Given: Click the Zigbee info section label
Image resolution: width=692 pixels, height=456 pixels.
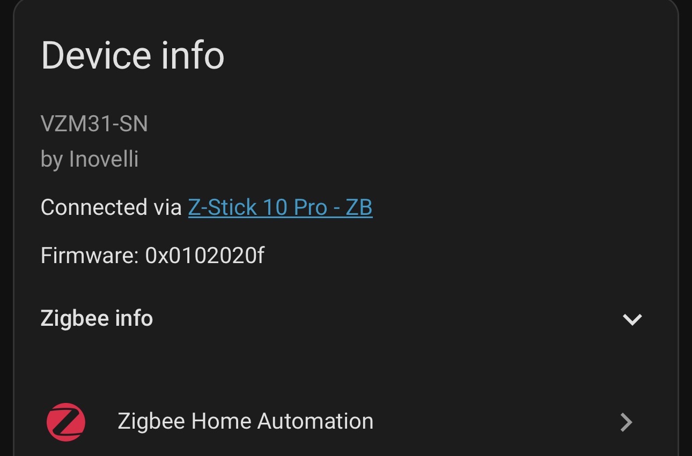Looking at the screenshot, I should pyautogui.click(x=97, y=318).
